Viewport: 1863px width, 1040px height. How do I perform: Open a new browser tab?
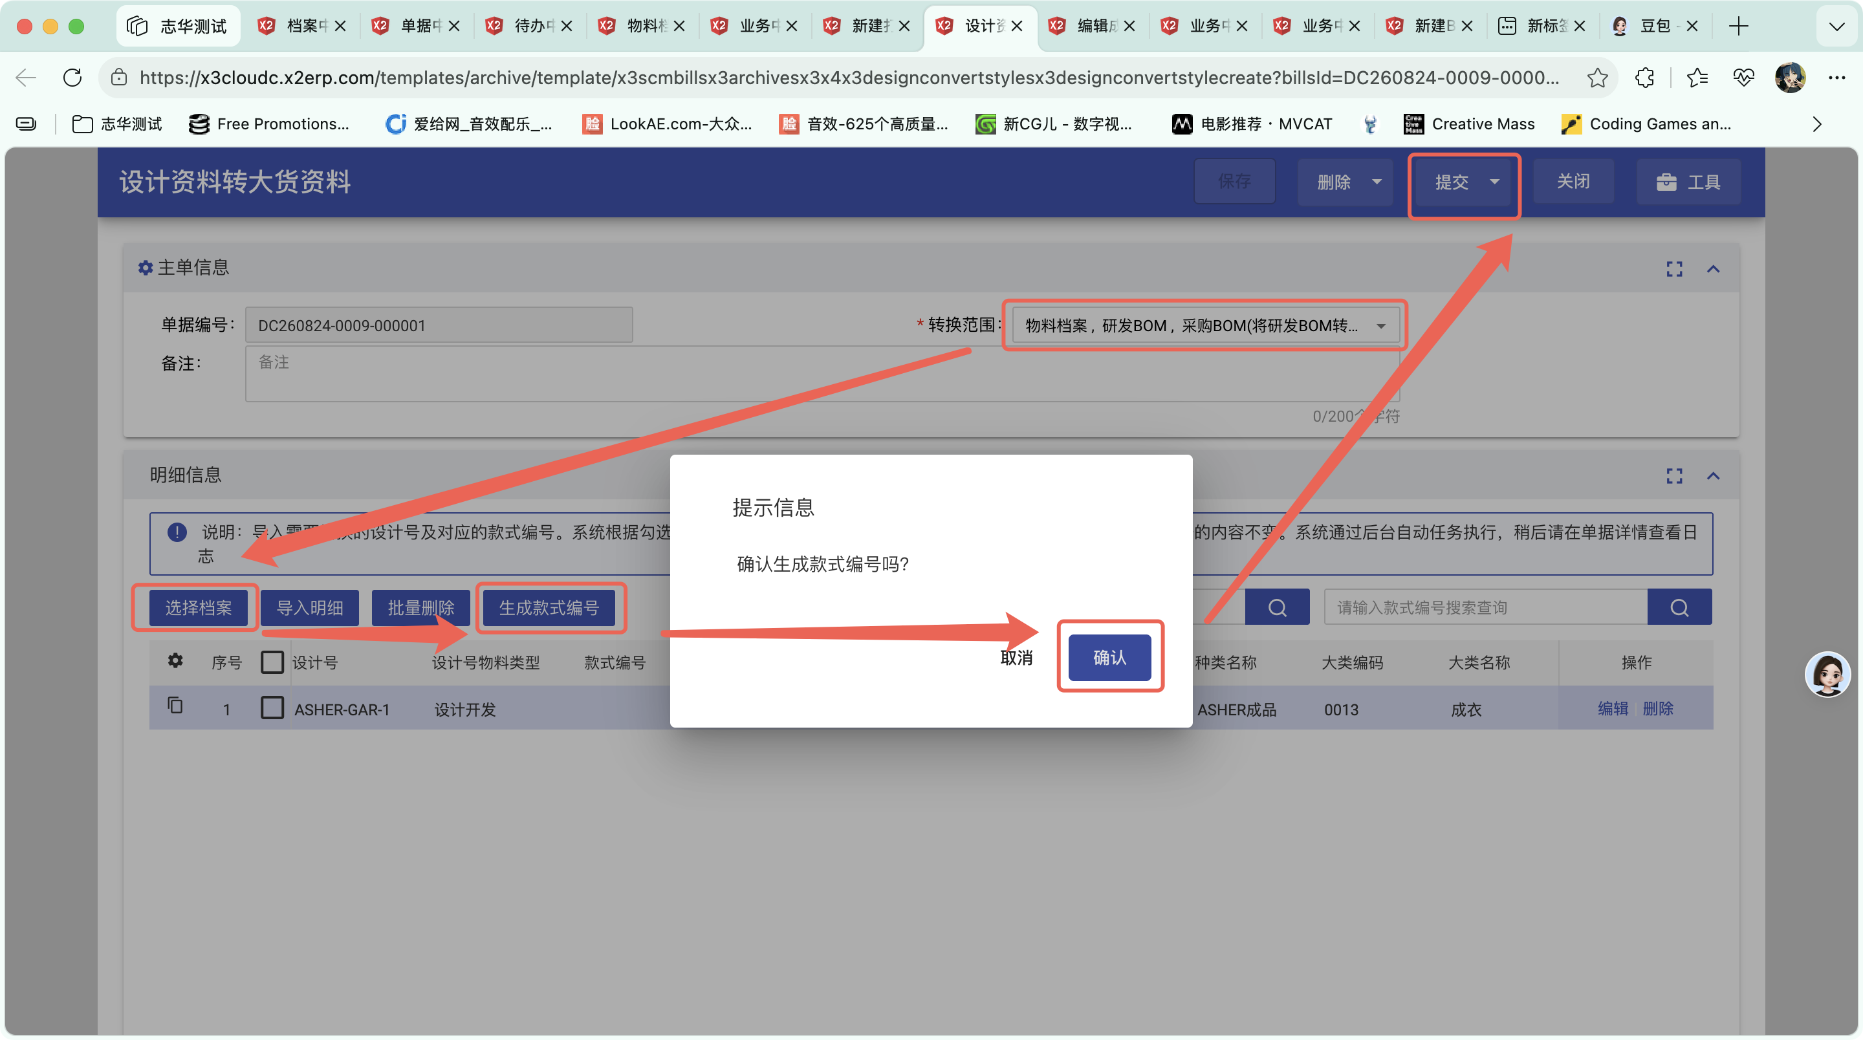click(x=1739, y=26)
